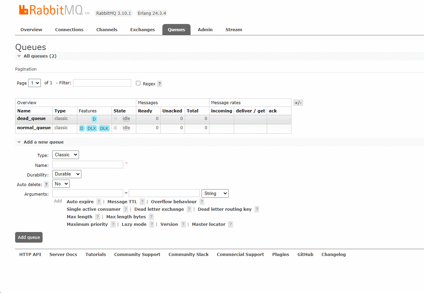
Task: Open the normal_queue details link
Action: (34, 128)
